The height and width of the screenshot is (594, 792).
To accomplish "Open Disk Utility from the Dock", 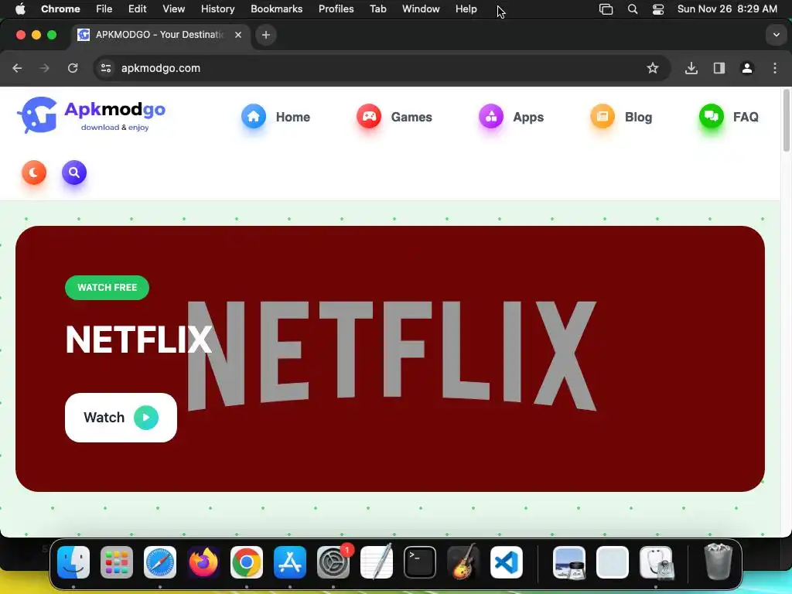I will coord(656,562).
